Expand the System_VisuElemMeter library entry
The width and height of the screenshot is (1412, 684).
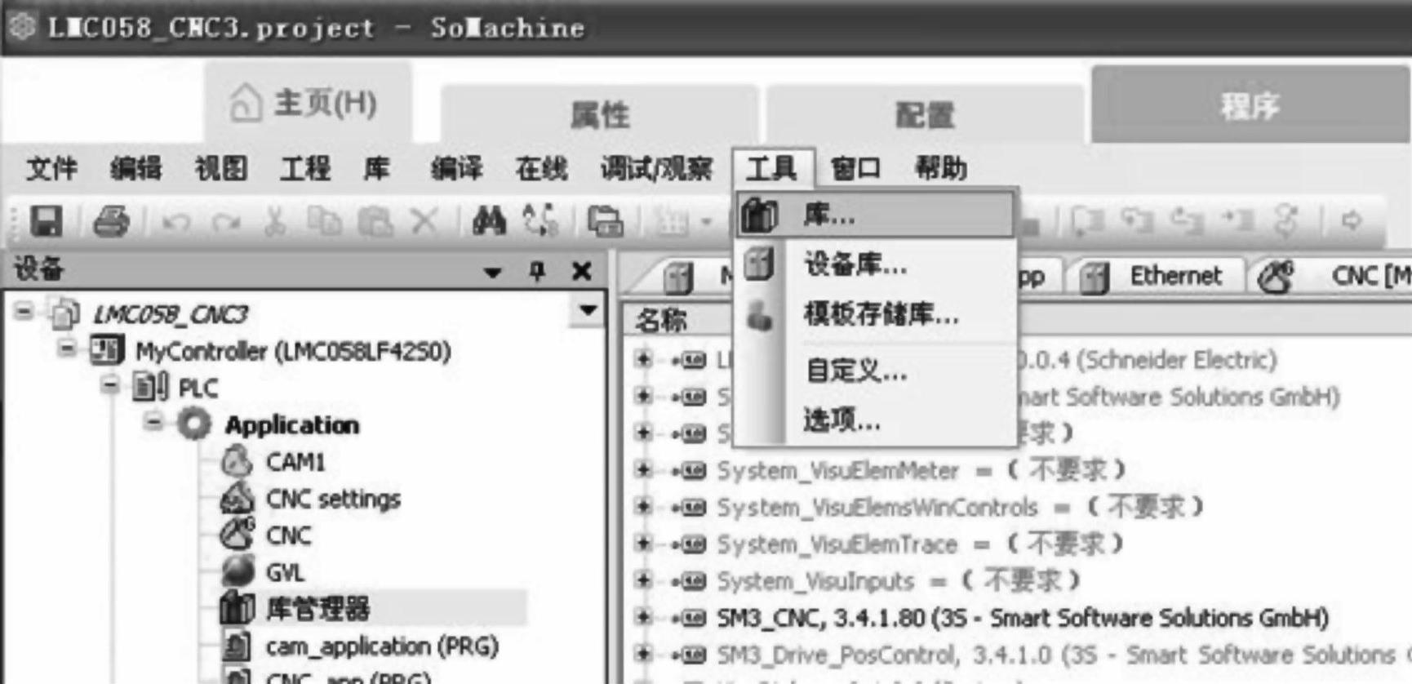[x=644, y=469]
